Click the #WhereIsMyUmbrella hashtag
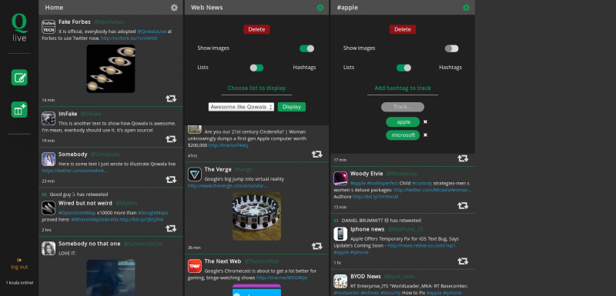 click(x=95, y=220)
